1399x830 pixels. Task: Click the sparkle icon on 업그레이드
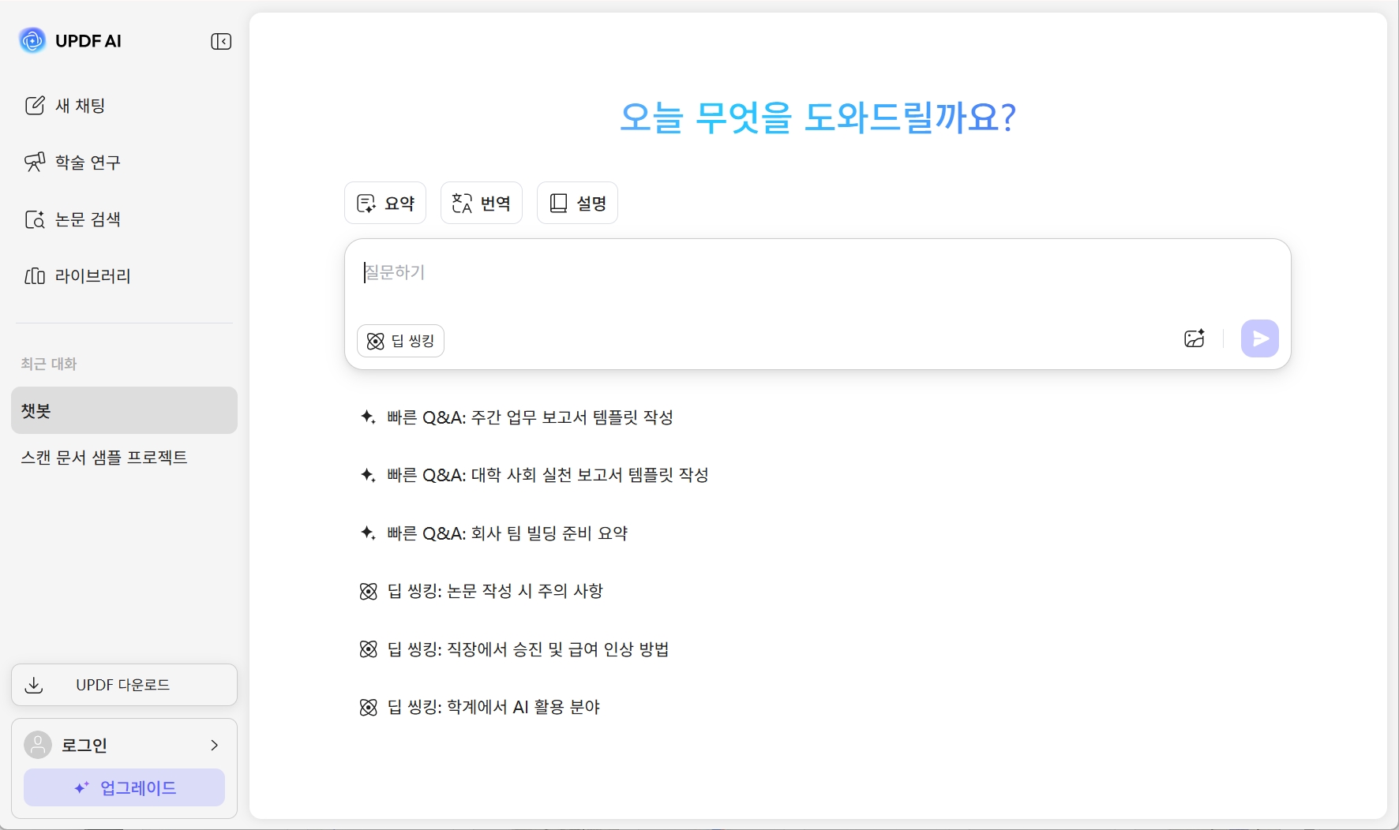(x=82, y=787)
